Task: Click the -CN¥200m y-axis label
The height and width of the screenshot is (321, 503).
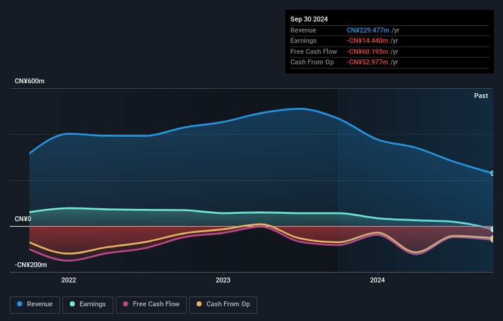Action: (31, 265)
